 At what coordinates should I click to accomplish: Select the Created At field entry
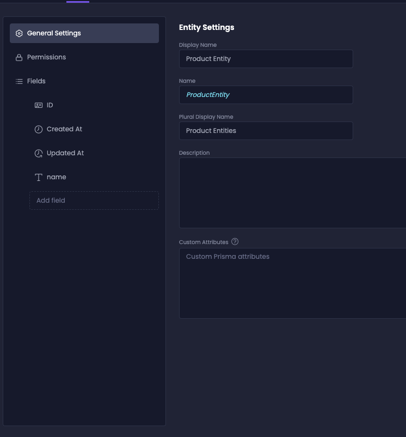tap(94, 129)
